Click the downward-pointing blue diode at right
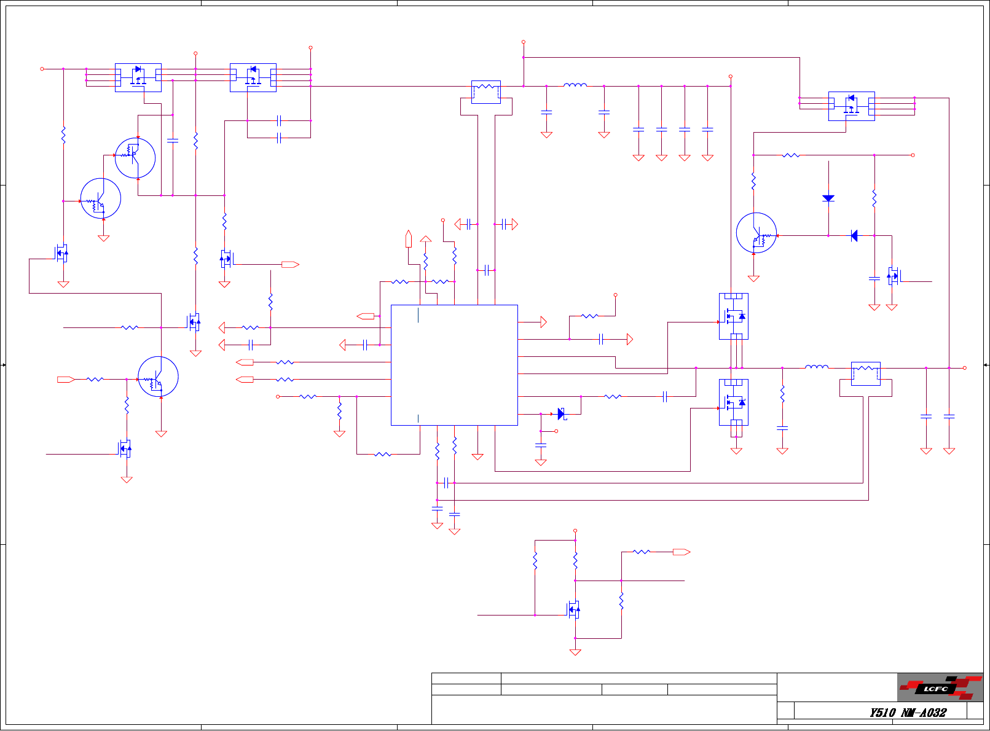The width and height of the screenshot is (990, 731). [828, 198]
